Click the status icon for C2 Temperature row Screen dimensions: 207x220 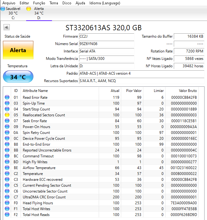(x=7, y=173)
